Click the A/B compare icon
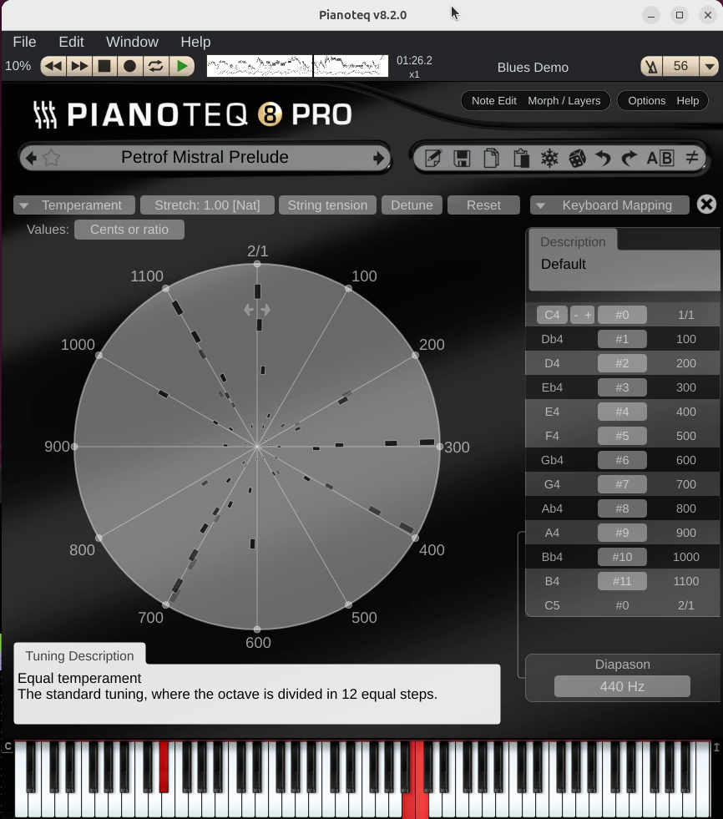The height and width of the screenshot is (819, 723). [660, 158]
